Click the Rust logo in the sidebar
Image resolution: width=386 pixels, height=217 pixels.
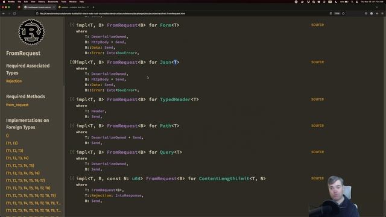click(31, 32)
